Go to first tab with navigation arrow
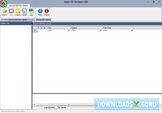 pyautogui.click(x=34, y=108)
